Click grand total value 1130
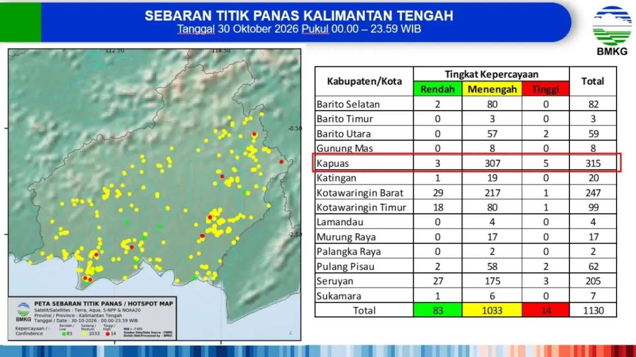Viewport: 636px width, 357px height. (x=593, y=310)
